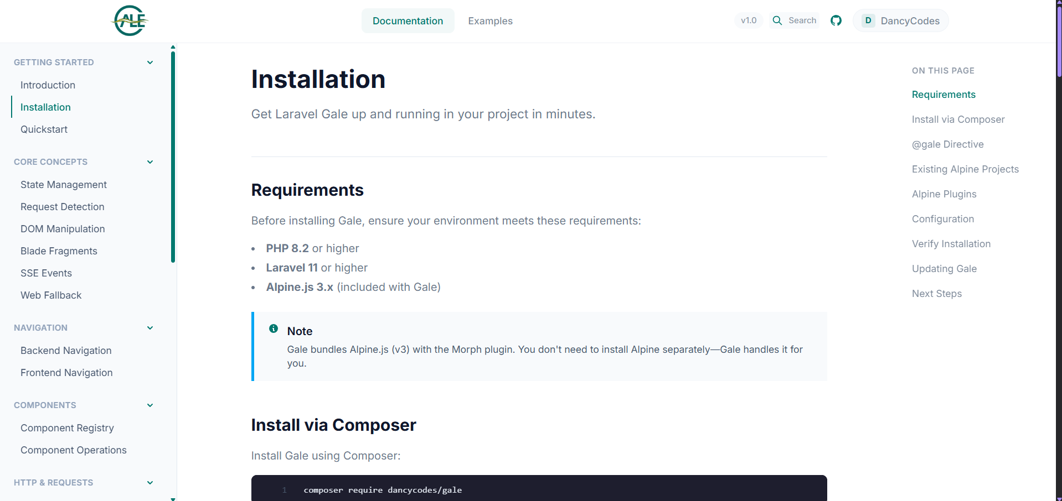
Task: Click the DancyCodes profile button
Action: pyautogui.click(x=900, y=20)
